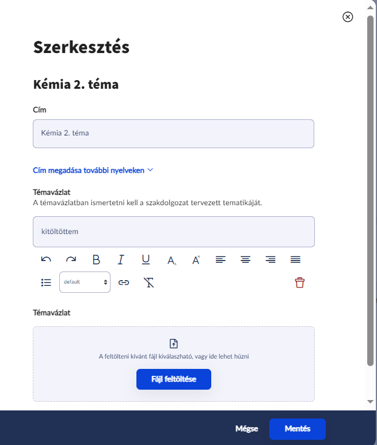The width and height of the screenshot is (377, 445).
Task: Align text to the right
Action: pyautogui.click(x=271, y=260)
